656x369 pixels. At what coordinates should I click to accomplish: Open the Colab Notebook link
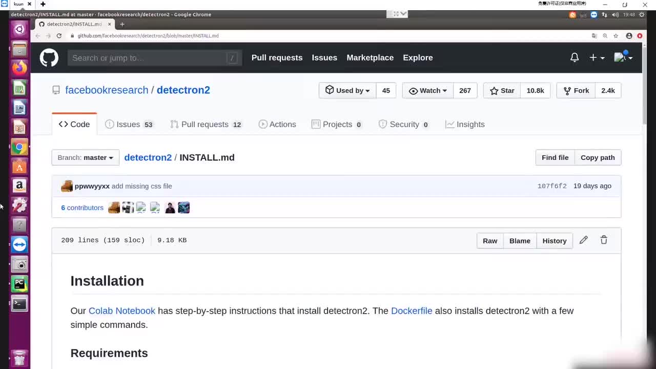pos(121,311)
